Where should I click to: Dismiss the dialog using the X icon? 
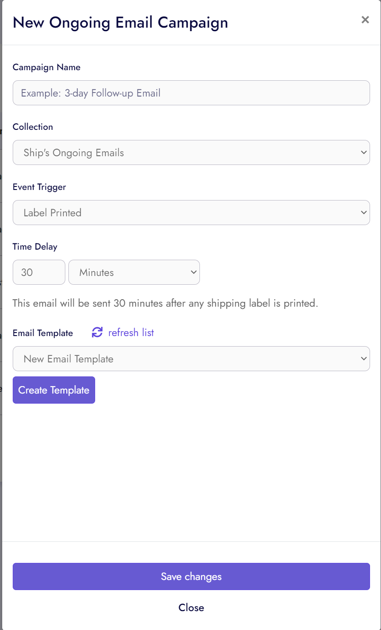365,19
